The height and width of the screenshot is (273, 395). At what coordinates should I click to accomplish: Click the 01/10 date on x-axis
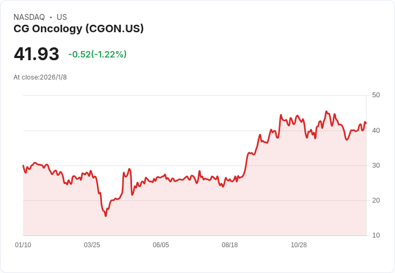pos(23,245)
